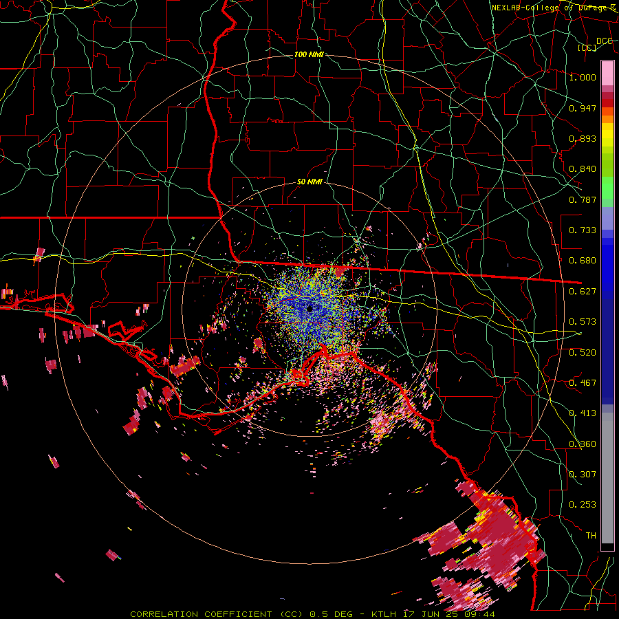
Task: Click the 0.307 scale value
Action: coord(583,475)
